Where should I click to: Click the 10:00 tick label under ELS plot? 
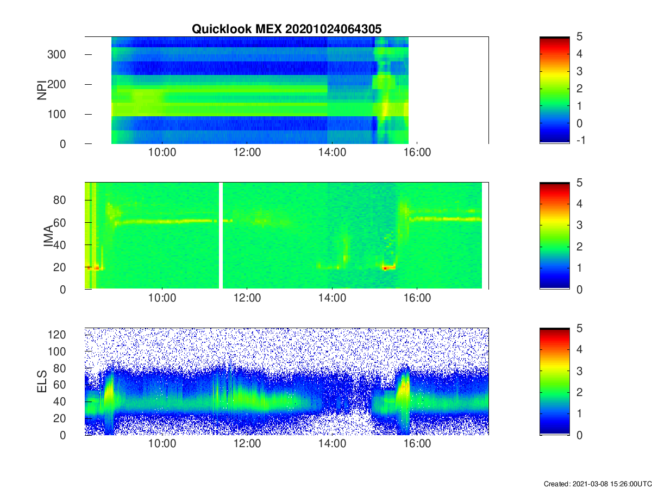162,444
